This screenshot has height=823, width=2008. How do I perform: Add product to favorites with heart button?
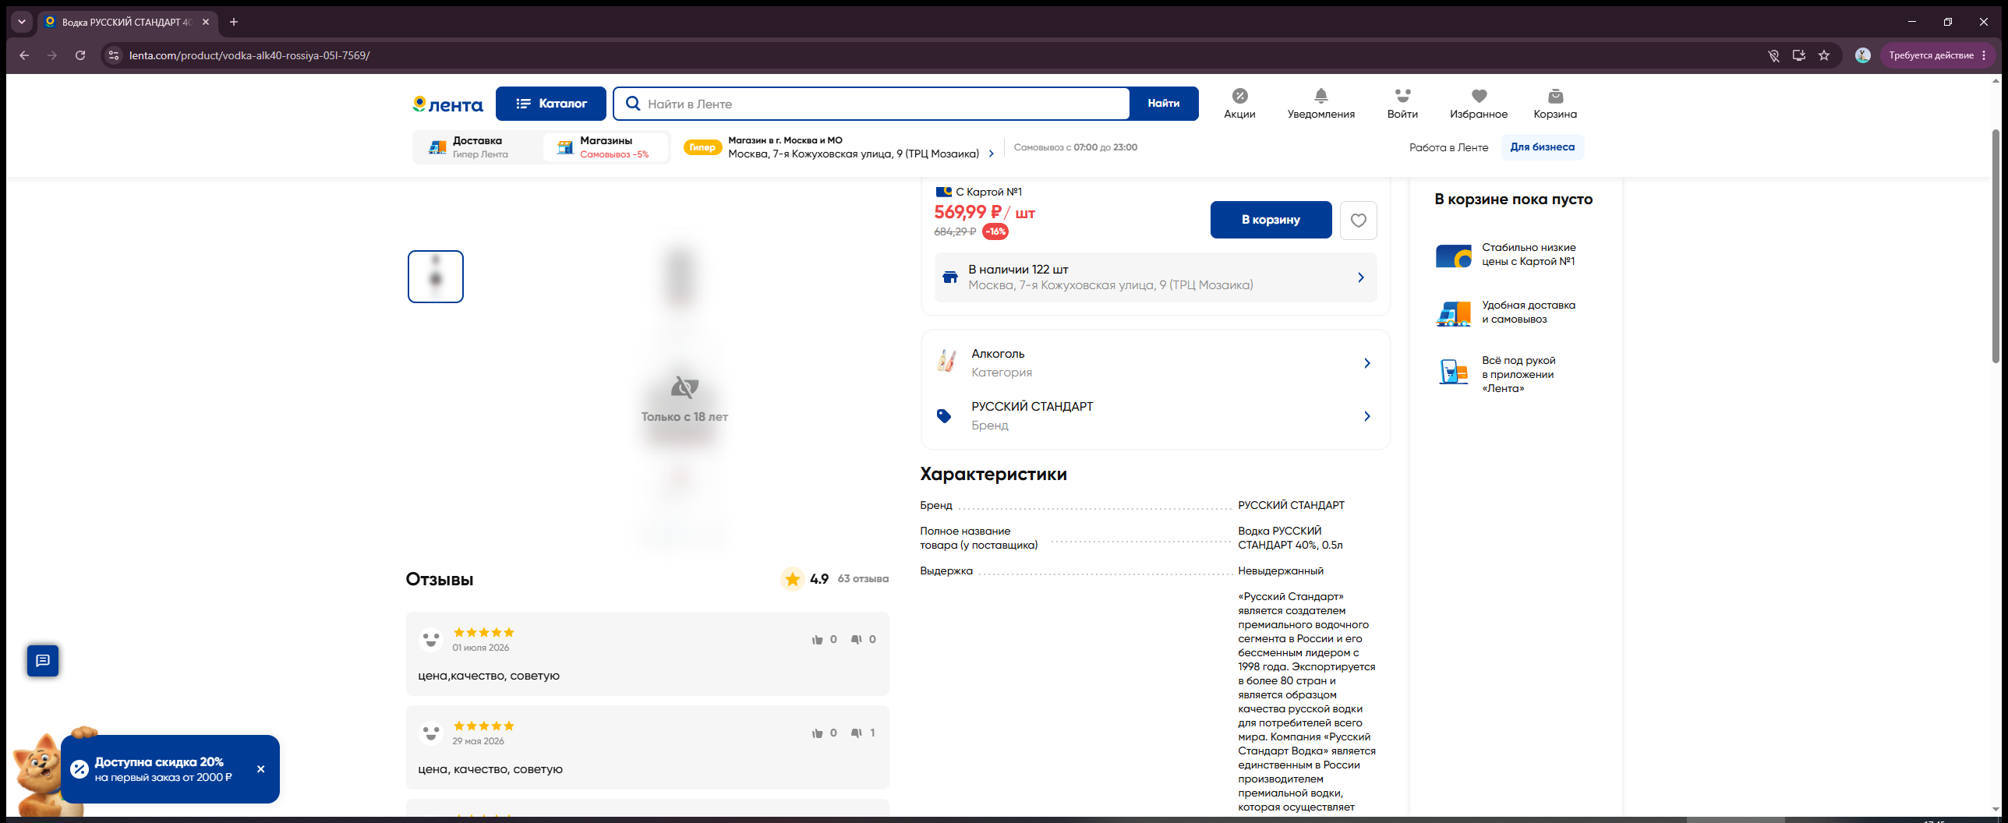coord(1359,220)
